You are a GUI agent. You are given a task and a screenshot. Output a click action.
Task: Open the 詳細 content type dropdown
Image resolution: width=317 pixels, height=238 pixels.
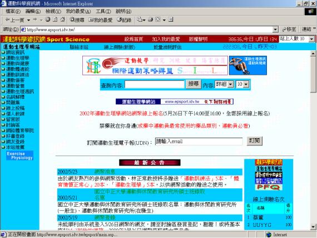tap(231, 84)
